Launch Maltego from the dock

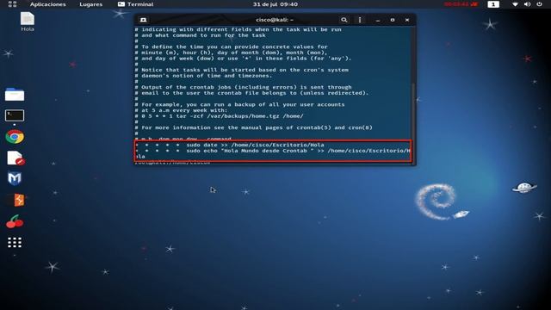15,178
